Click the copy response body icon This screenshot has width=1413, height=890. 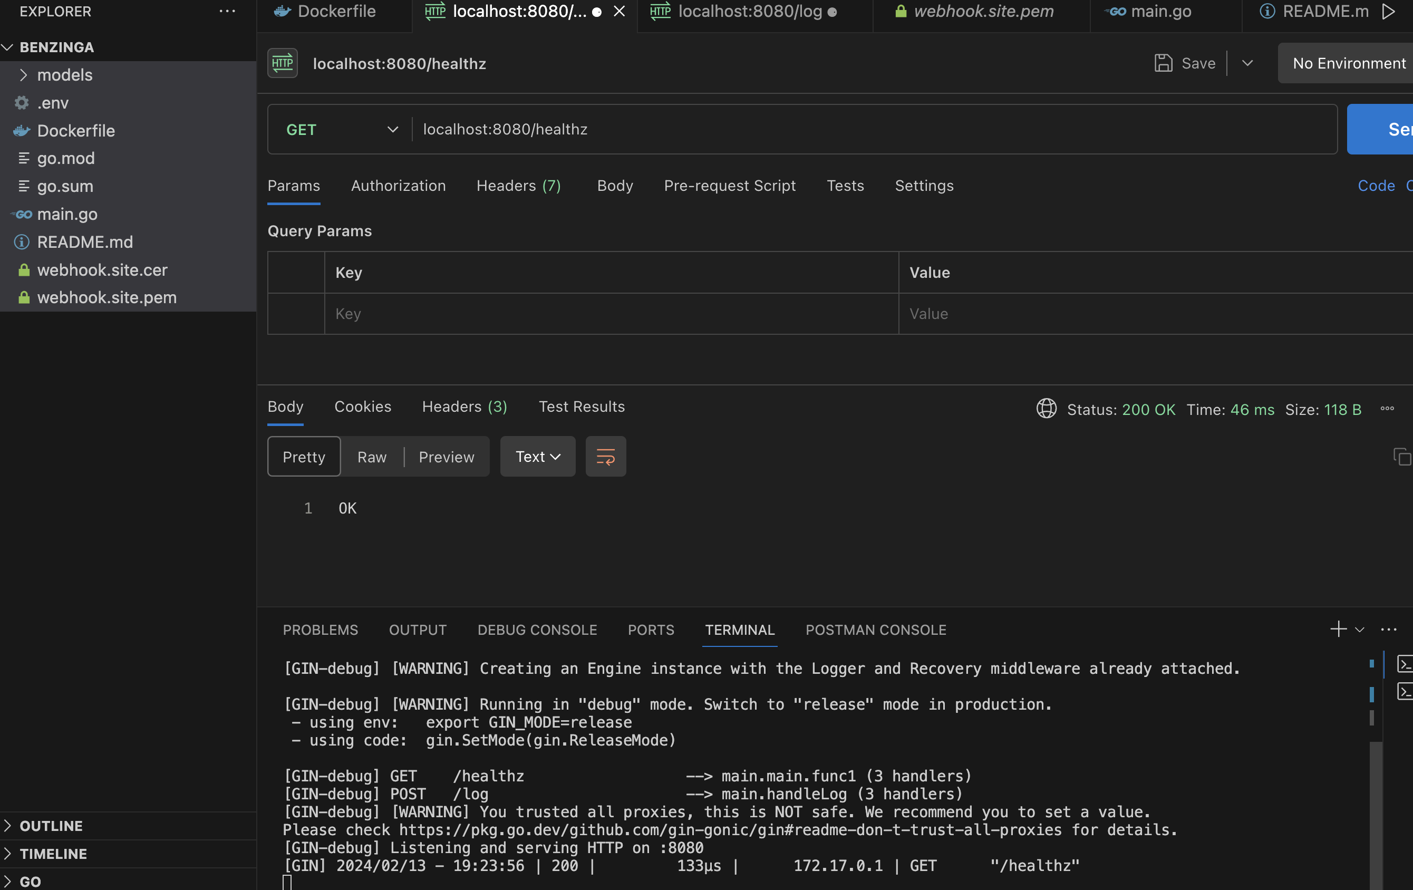(x=1401, y=457)
